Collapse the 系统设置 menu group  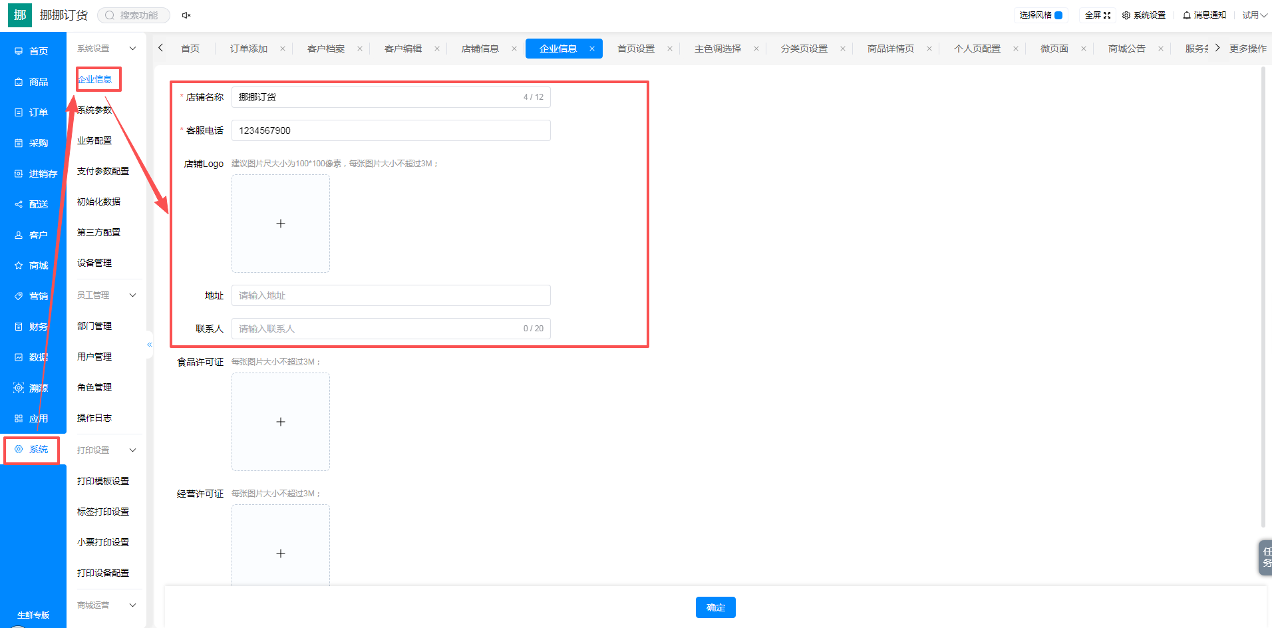tap(132, 49)
